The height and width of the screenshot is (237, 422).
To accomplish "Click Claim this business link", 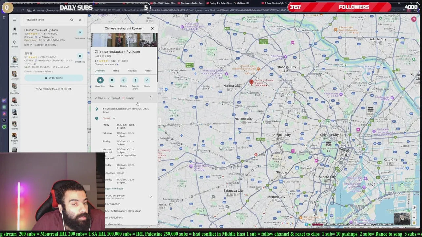I will 114,218.
